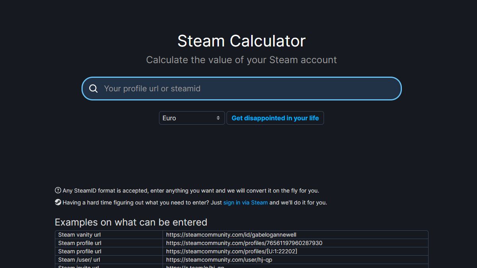Click the gabelogannewell vanity url example
The height and width of the screenshot is (268, 477).
231,235
